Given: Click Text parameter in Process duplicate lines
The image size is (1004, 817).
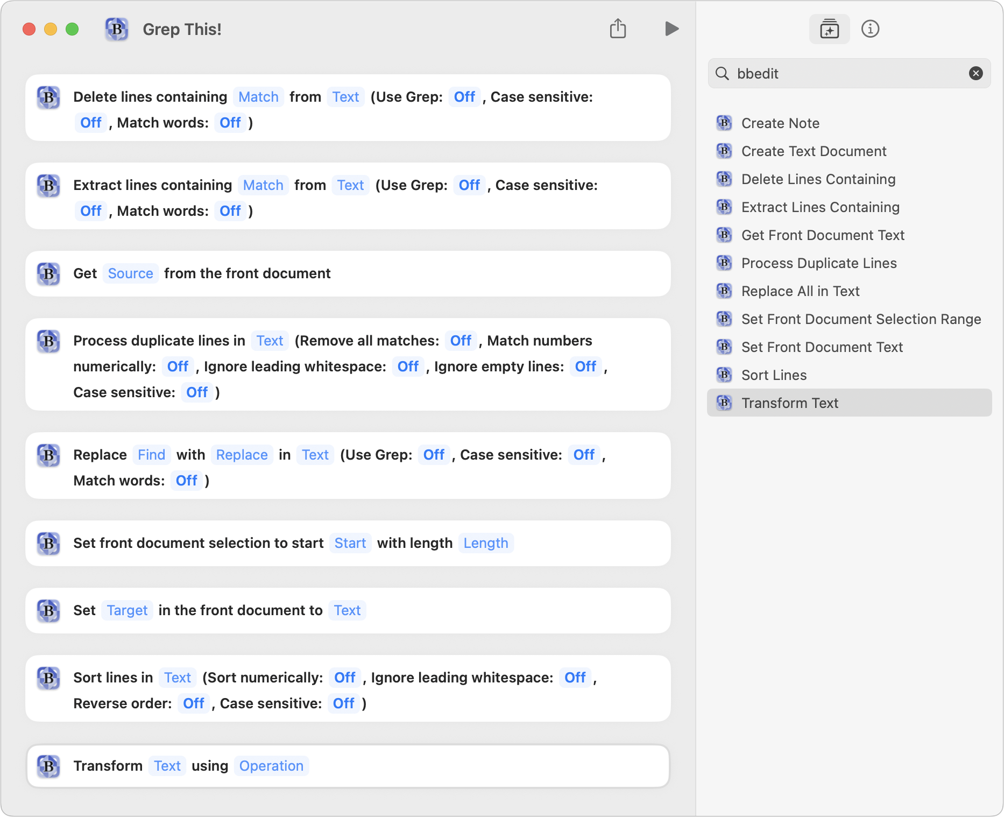Looking at the screenshot, I should click(270, 341).
